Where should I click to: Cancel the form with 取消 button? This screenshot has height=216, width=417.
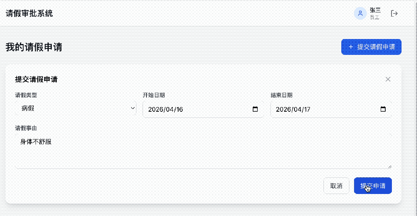pyautogui.click(x=336, y=186)
